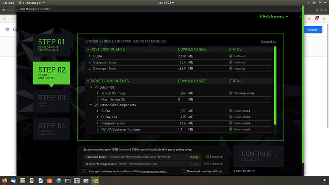Open the SDKManager app menu in top bar
Viewport: 329px width, 185px height.
pos(31,3)
